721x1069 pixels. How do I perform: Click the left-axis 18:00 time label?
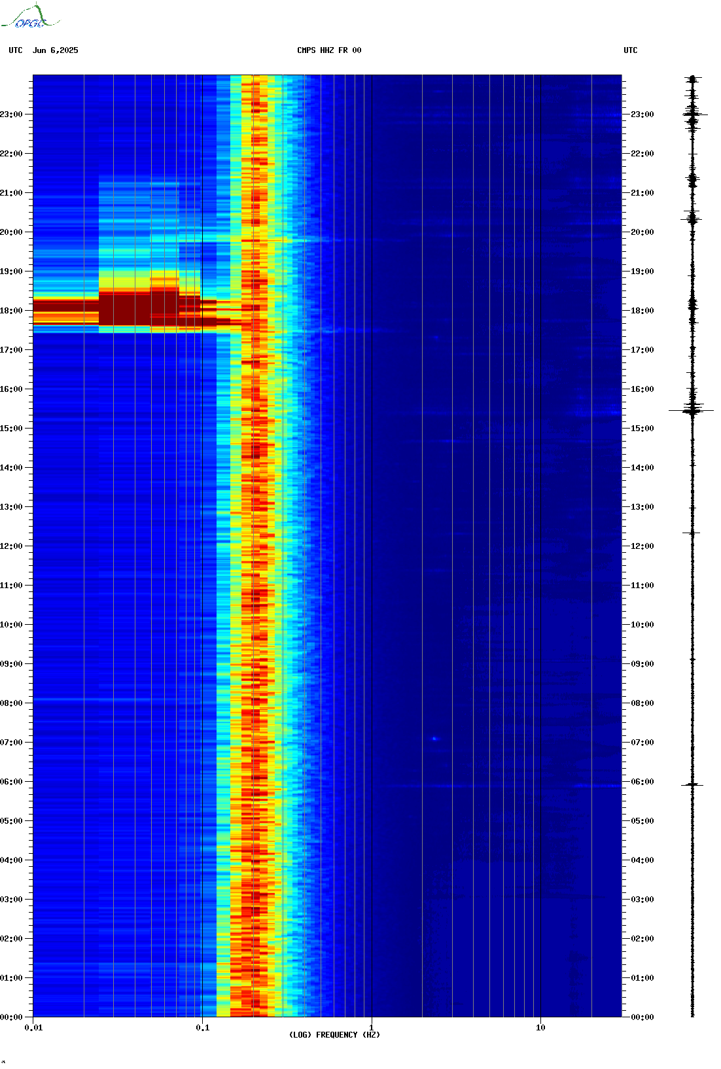point(11,311)
